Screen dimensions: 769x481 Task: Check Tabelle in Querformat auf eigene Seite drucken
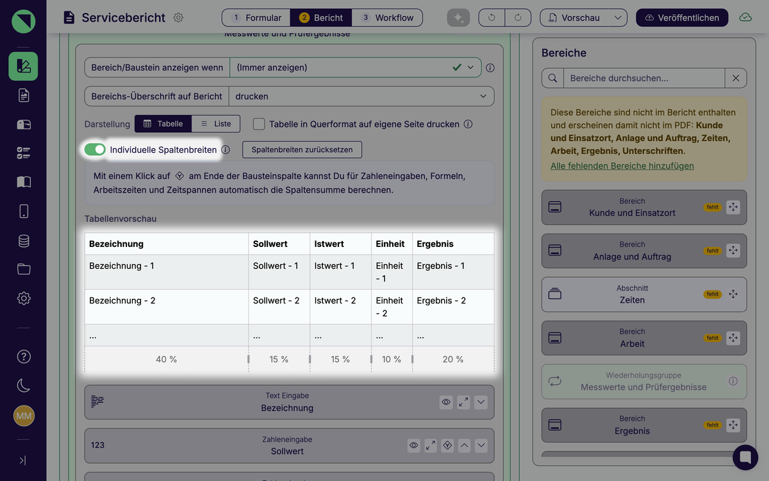click(259, 124)
